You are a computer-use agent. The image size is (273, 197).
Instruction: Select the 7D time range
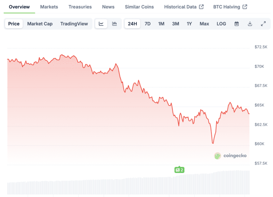[148, 24]
